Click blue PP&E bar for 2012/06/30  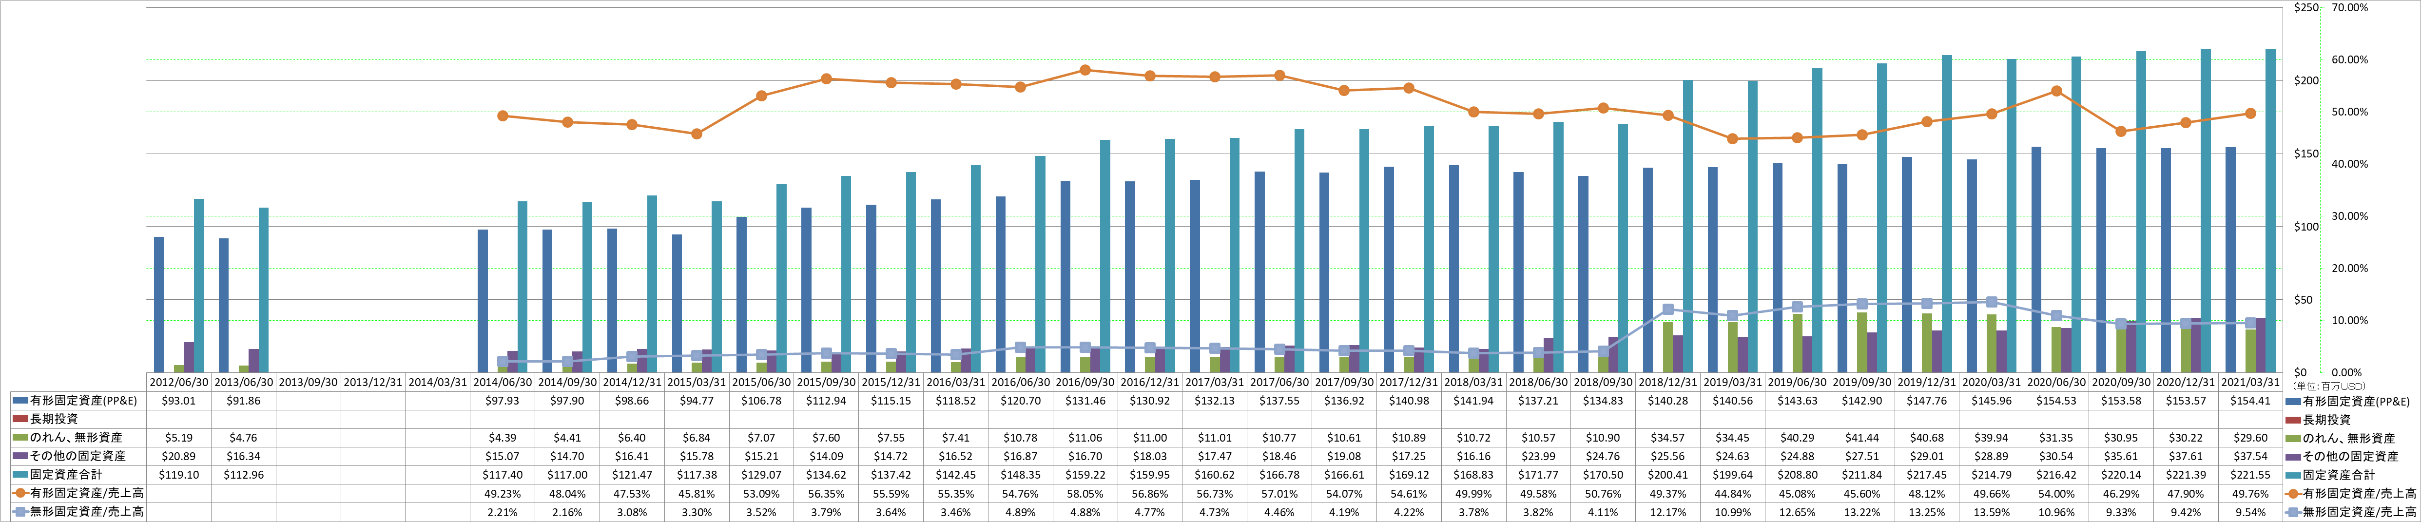click(159, 305)
